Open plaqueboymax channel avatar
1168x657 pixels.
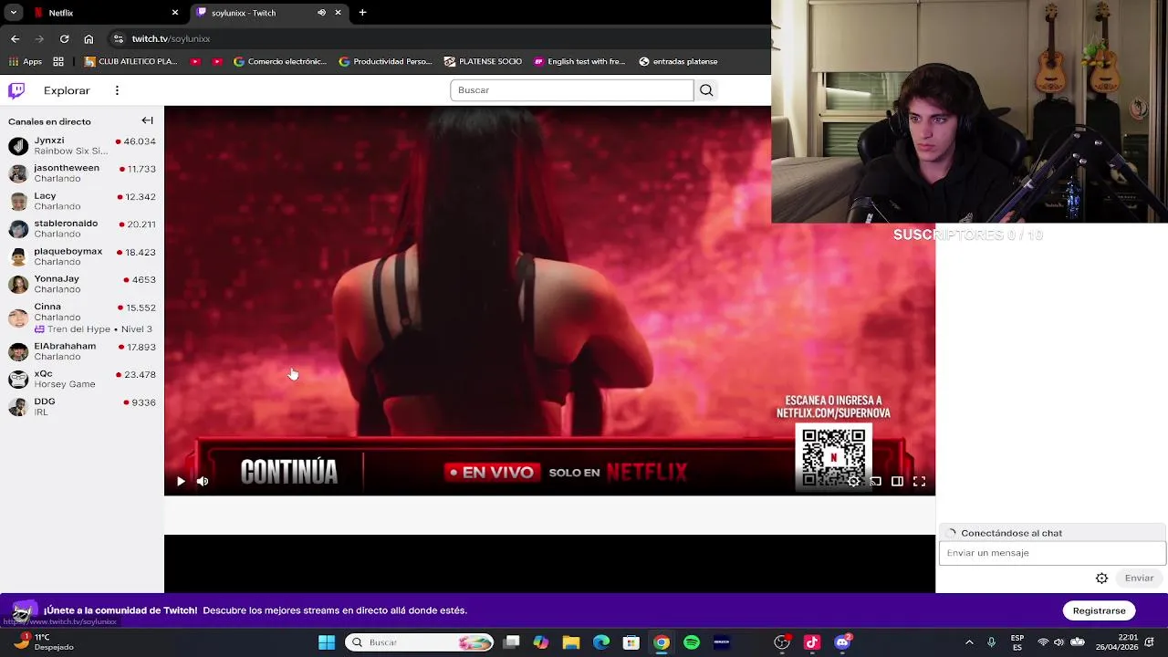click(18, 257)
